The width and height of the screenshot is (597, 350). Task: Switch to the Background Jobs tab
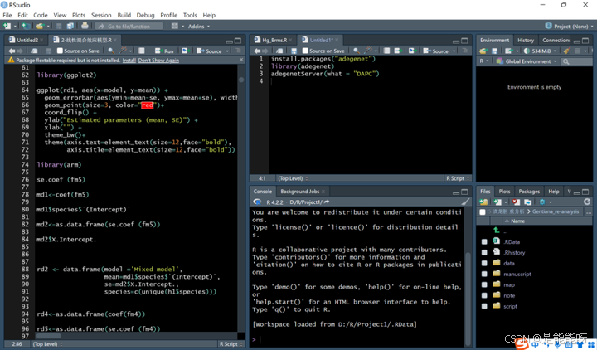tap(300, 191)
